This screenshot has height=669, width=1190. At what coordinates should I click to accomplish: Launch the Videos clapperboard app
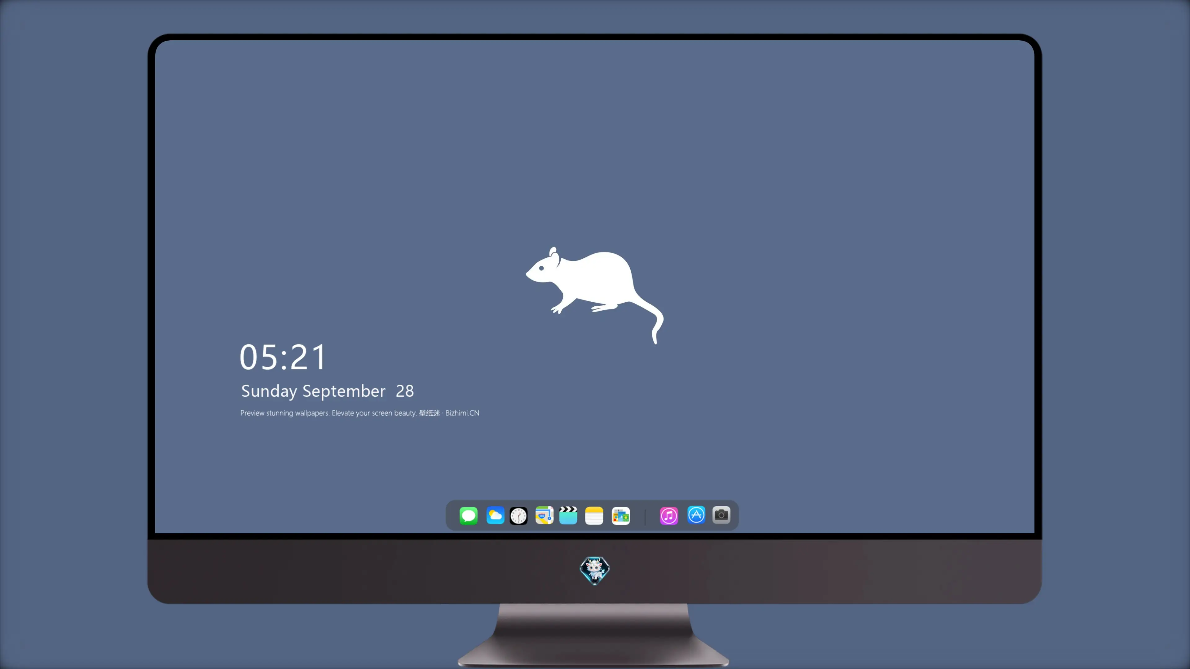[x=568, y=515]
